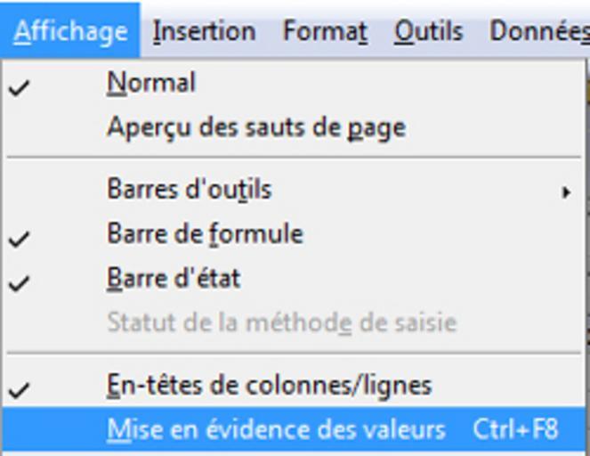Uncheck the tick beside En-têtes de colonnes/lignes
Viewport: 590px width, 456px height.
click(20, 389)
